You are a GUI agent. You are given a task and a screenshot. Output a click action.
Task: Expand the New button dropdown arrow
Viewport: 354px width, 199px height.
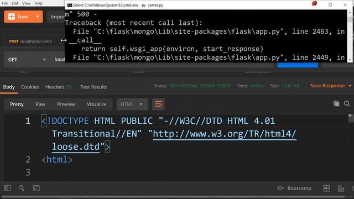tap(38, 17)
